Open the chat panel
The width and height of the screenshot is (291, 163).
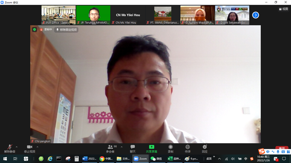point(133,149)
